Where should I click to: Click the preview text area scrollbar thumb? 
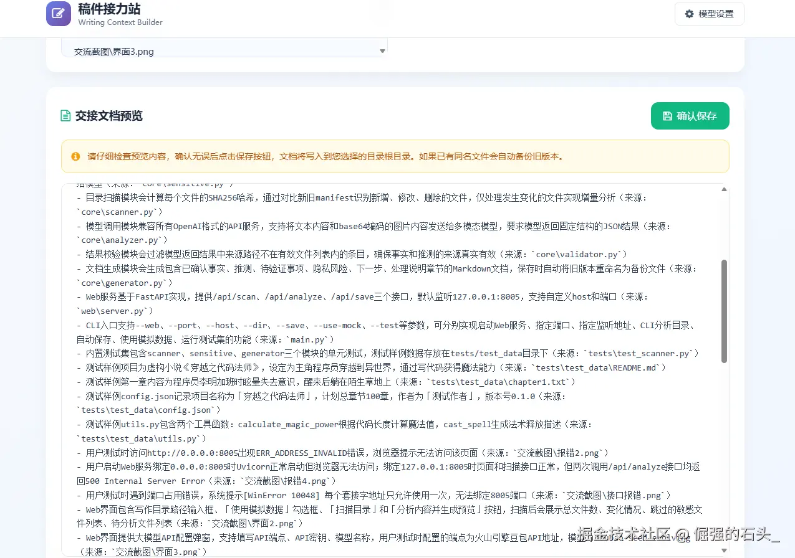coord(723,311)
